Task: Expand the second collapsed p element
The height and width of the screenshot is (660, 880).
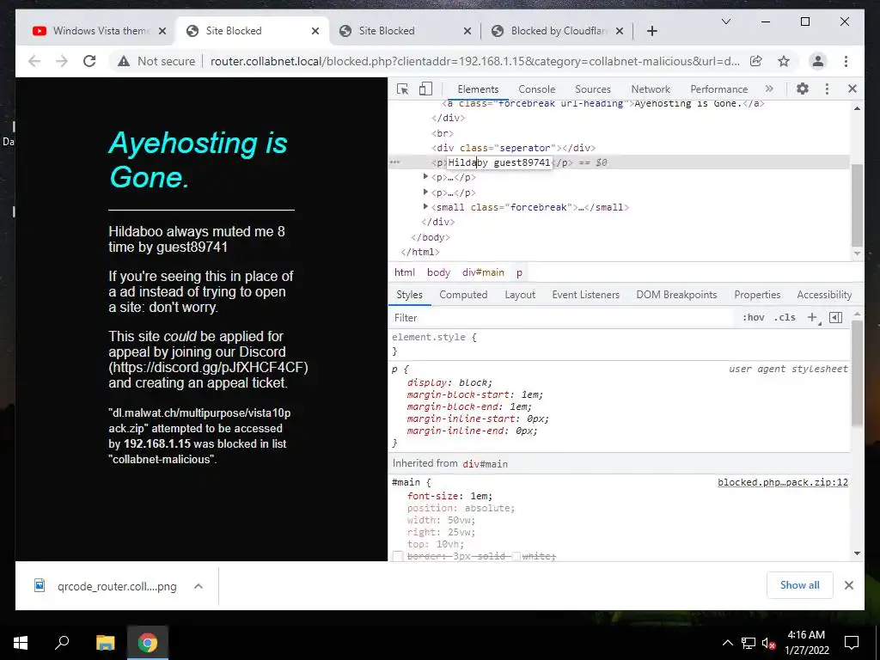Action: [425, 192]
